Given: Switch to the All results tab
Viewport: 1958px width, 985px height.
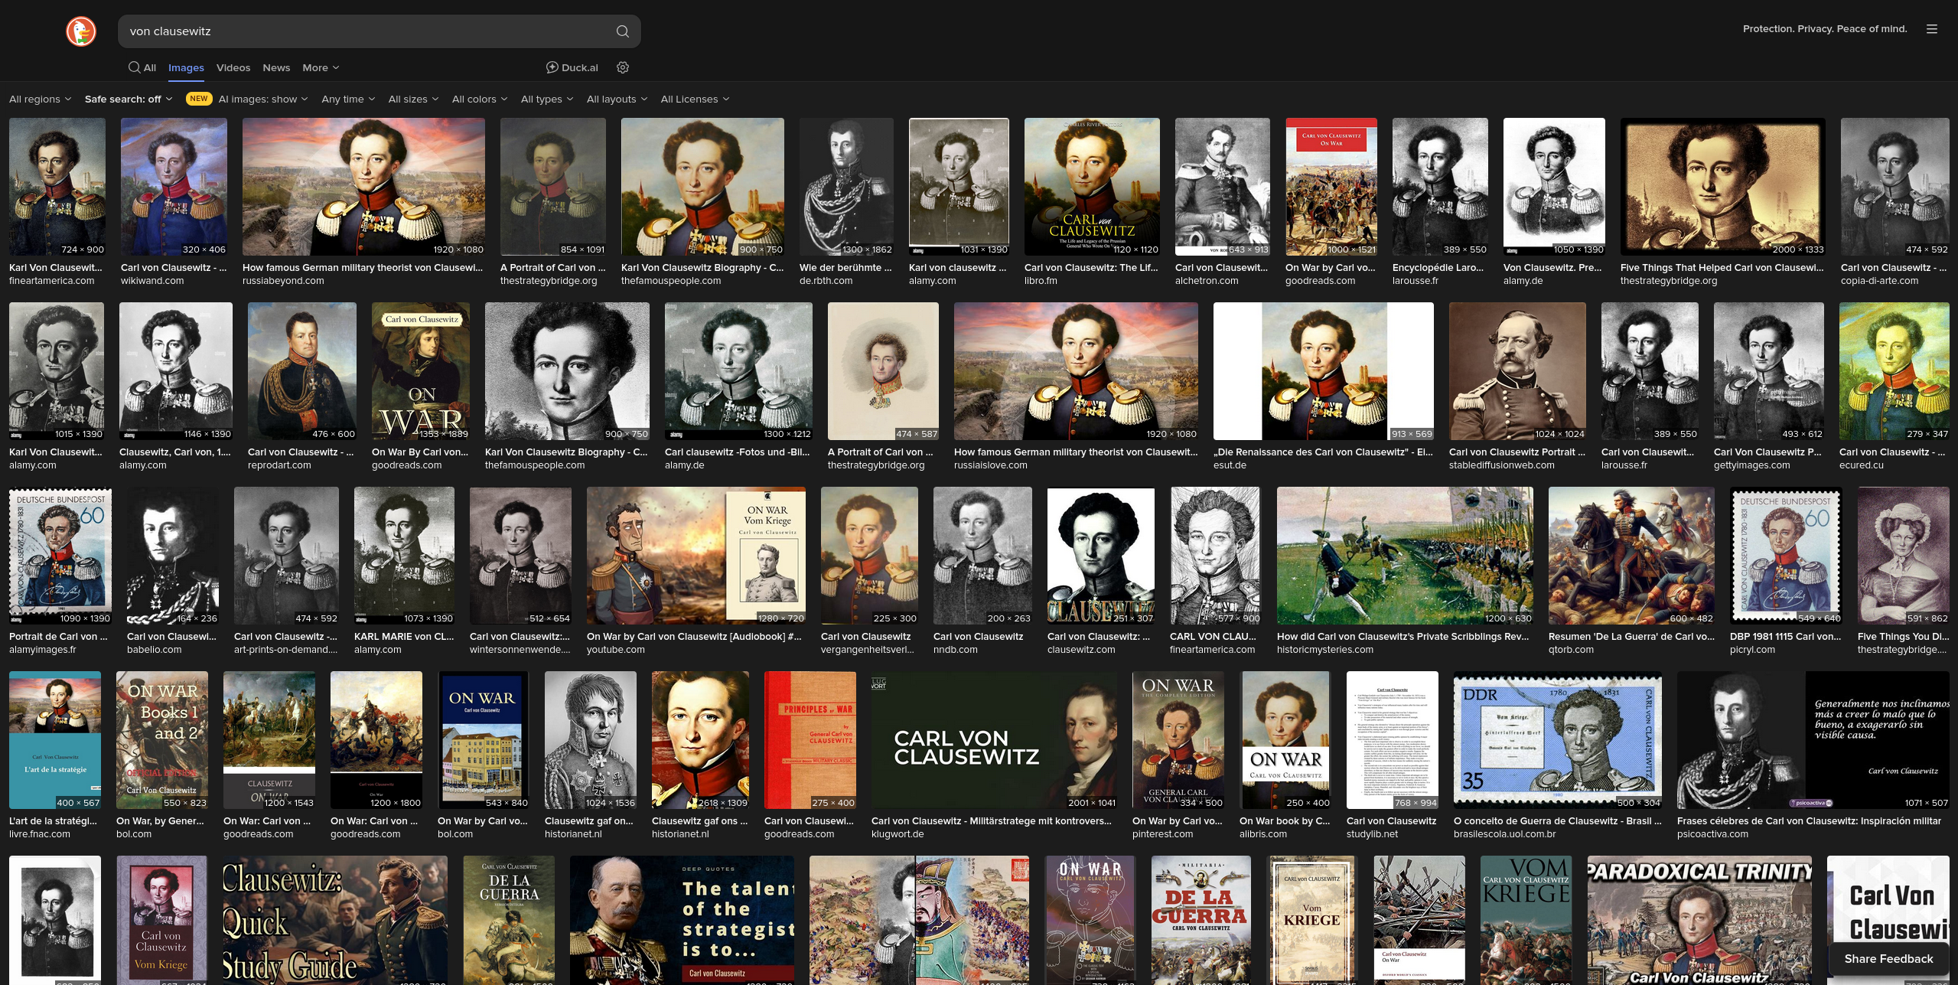Looking at the screenshot, I should tap(142, 67).
